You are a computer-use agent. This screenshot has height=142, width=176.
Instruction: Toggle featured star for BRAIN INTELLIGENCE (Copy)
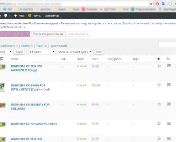[x=159, y=85]
